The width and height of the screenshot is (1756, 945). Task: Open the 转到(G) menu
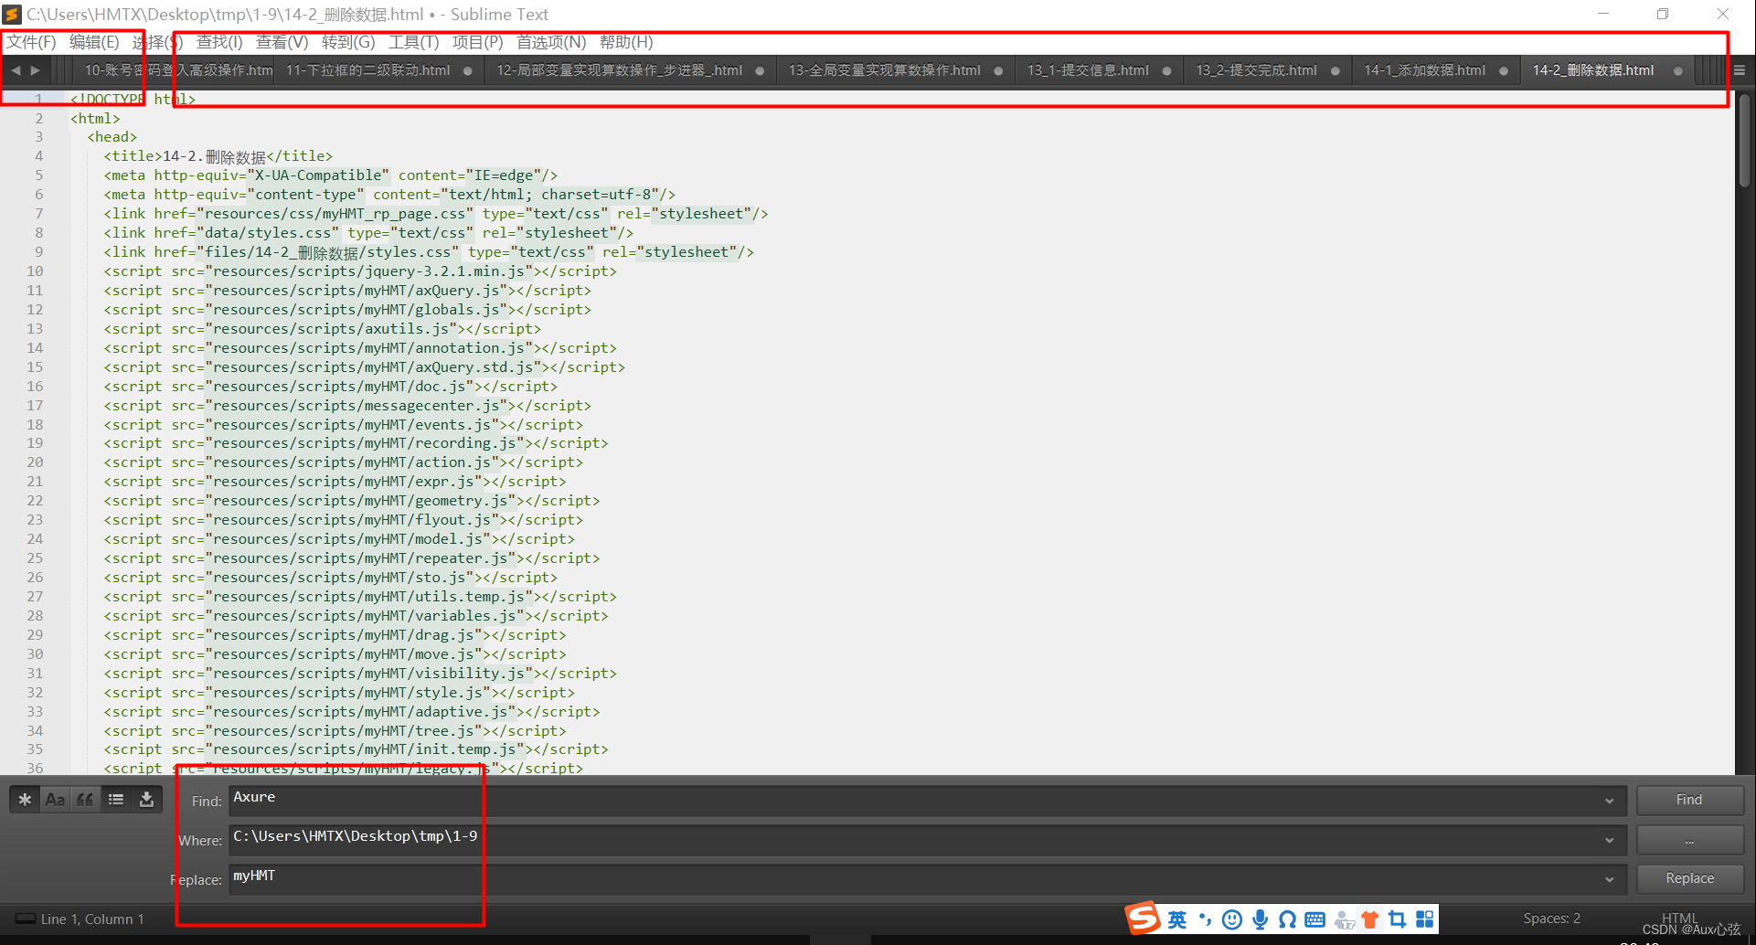click(x=348, y=42)
